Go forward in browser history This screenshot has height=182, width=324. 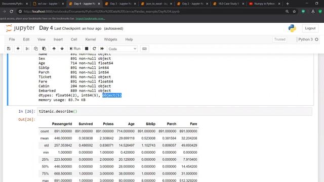click(4, 12)
